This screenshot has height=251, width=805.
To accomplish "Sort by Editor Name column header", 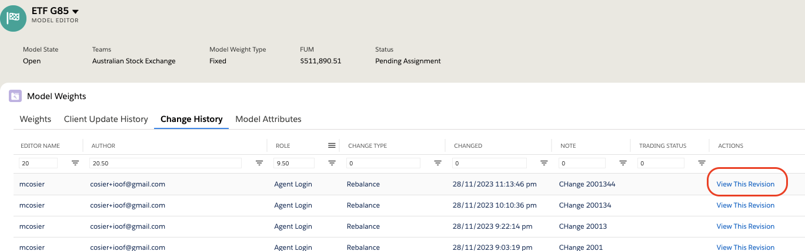I will tap(40, 146).
